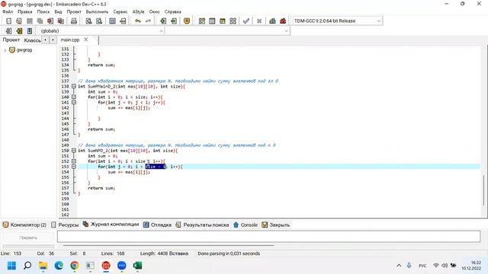488x274 pixels.
Task: Click the Закрыть button in bottom panel
Action: click(x=276, y=225)
